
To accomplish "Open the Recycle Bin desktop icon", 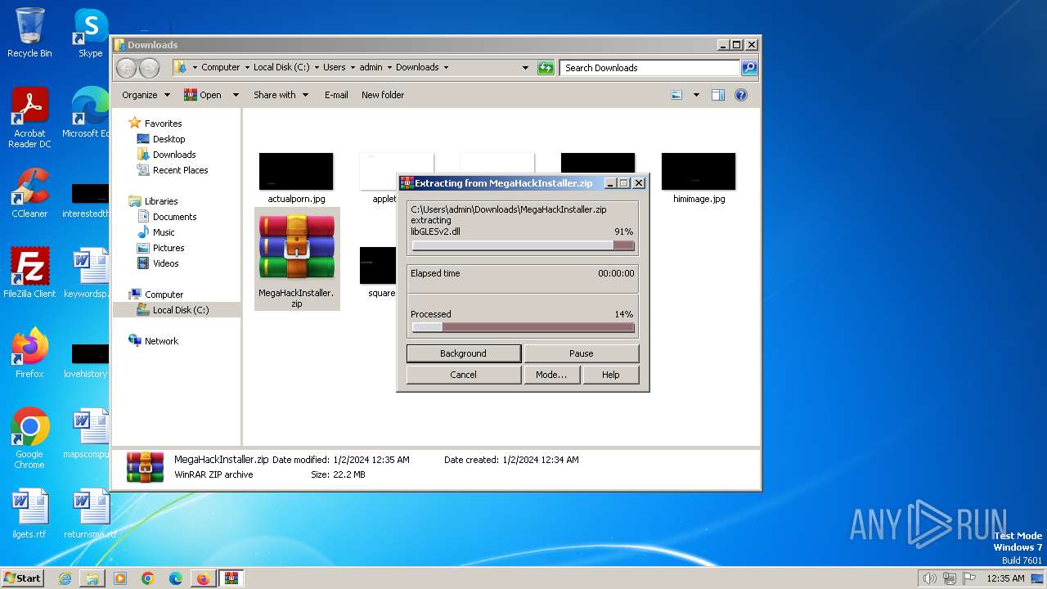I will pyautogui.click(x=29, y=33).
